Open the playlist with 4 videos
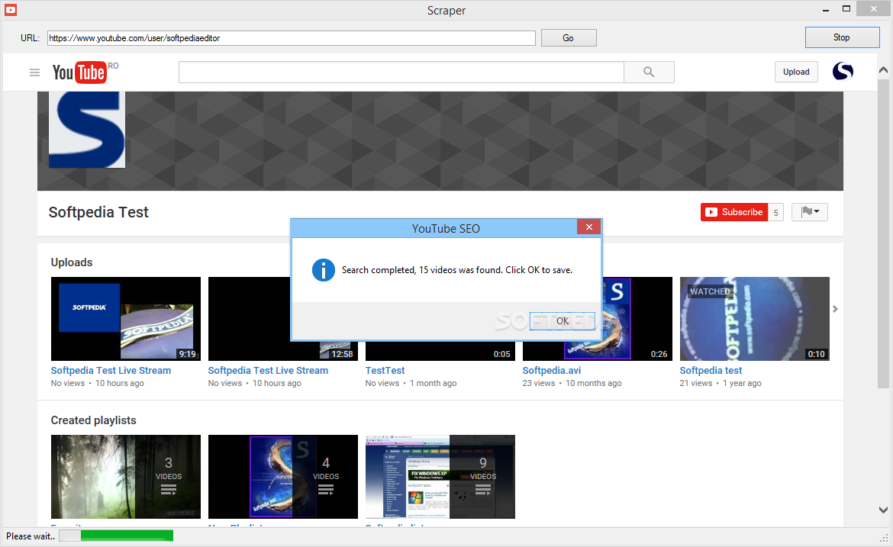The width and height of the screenshot is (893, 547). pyautogui.click(x=283, y=477)
